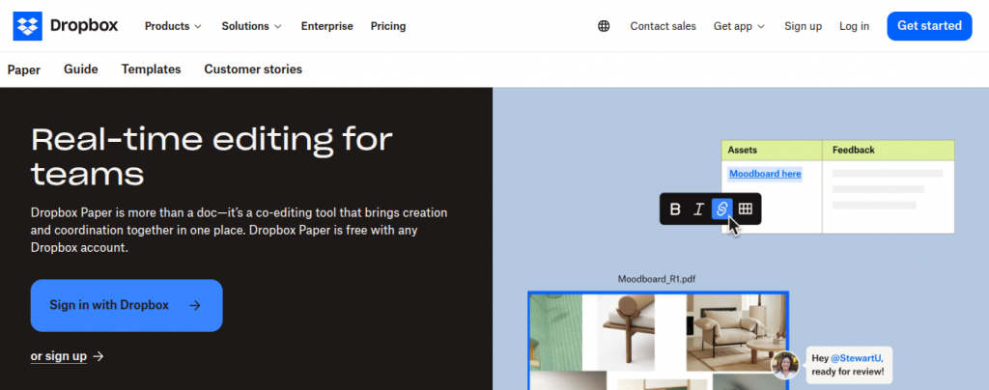Click Contact sales link

point(663,26)
